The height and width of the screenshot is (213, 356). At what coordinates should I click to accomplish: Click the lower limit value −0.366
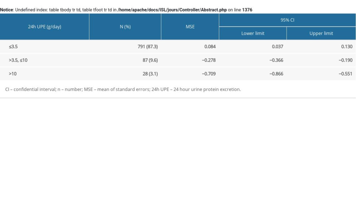(276, 60)
